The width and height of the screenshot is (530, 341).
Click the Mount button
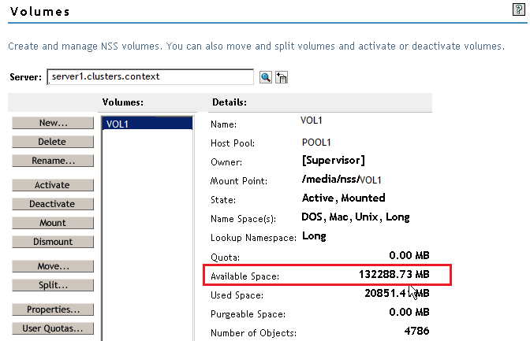coord(52,223)
